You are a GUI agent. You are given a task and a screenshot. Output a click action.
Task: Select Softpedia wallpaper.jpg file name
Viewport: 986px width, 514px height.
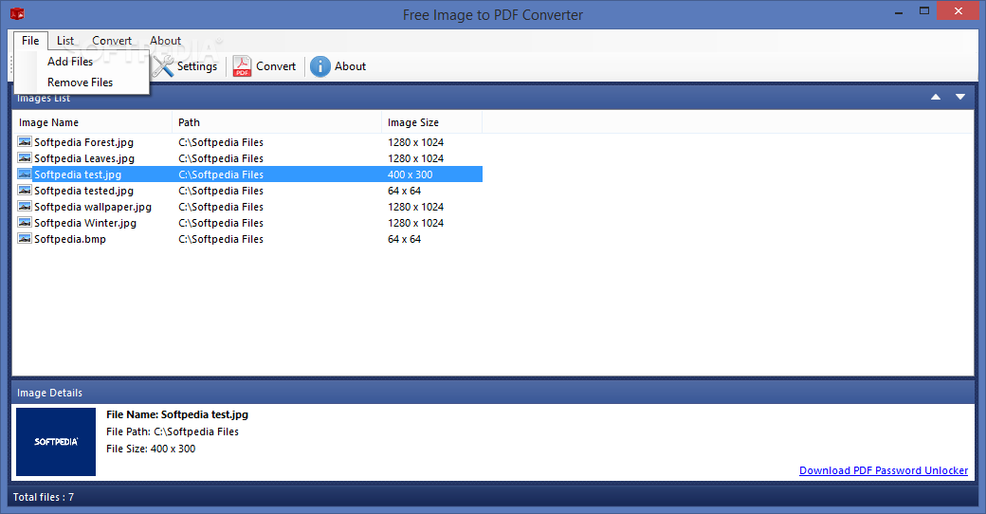click(x=93, y=207)
